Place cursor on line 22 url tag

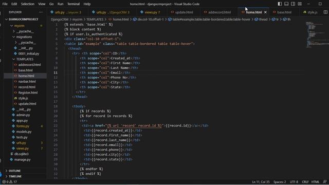[x=135, y=125]
